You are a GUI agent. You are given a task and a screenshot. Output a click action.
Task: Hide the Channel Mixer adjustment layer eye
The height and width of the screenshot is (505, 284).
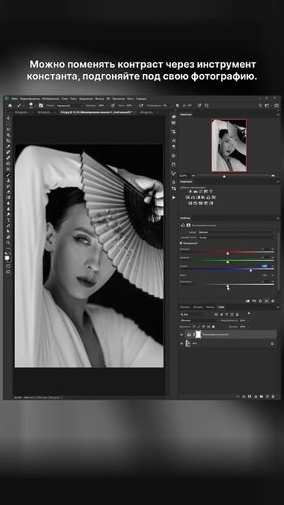(181, 335)
